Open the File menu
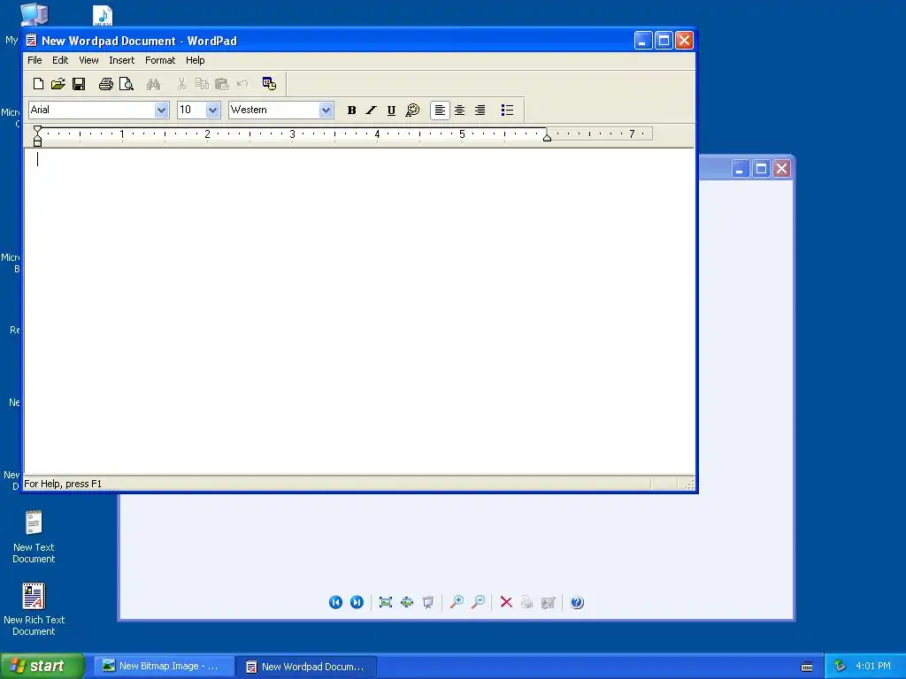The height and width of the screenshot is (679, 906). (35, 60)
